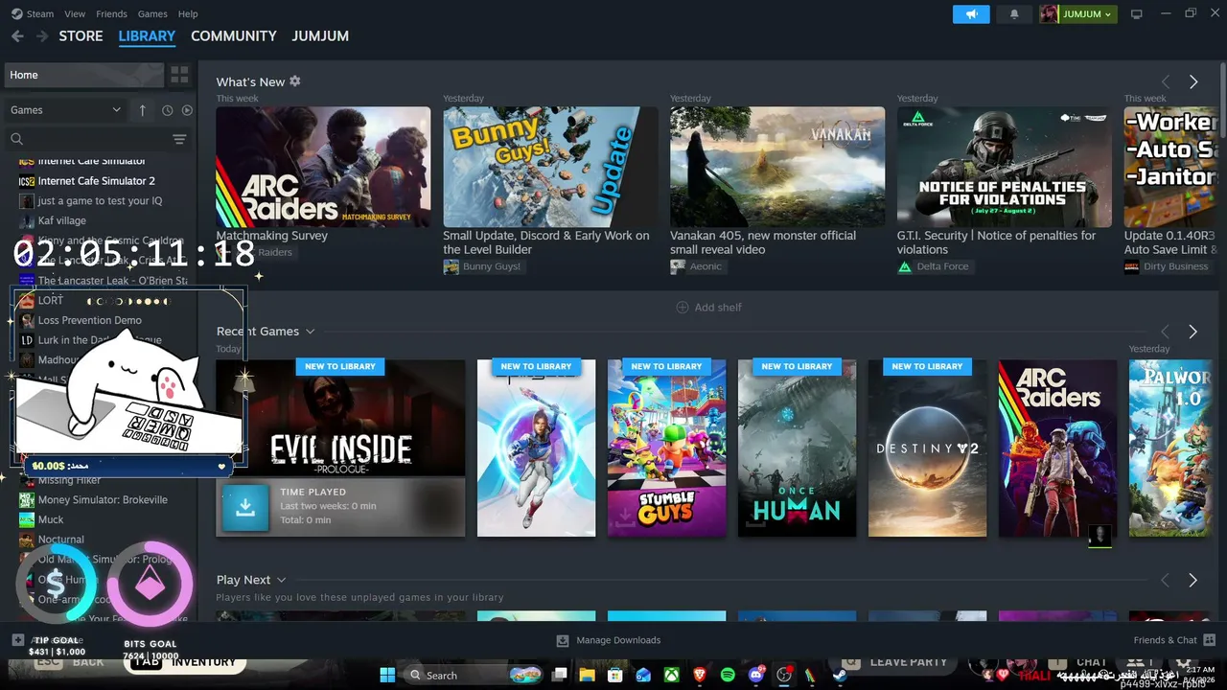Open the Games menu
This screenshot has height=690, width=1227.
pos(152,14)
